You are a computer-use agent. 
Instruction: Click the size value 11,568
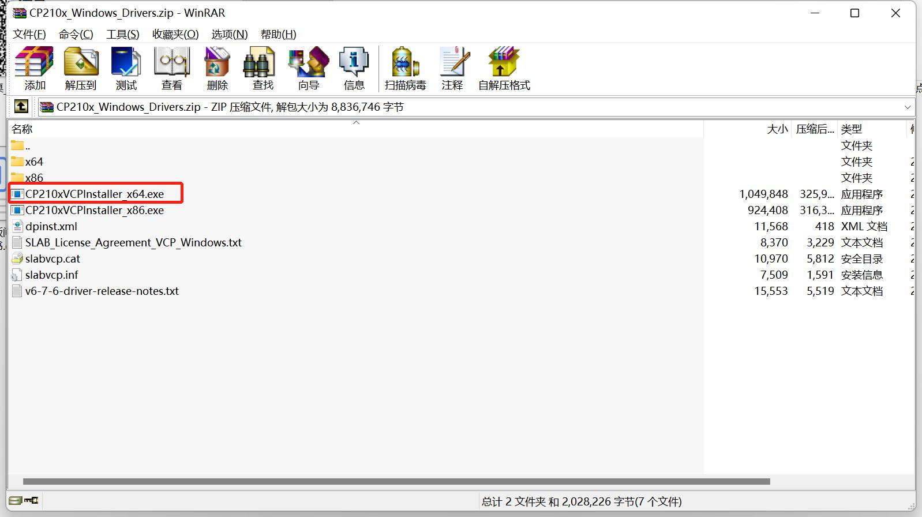tap(771, 226)
